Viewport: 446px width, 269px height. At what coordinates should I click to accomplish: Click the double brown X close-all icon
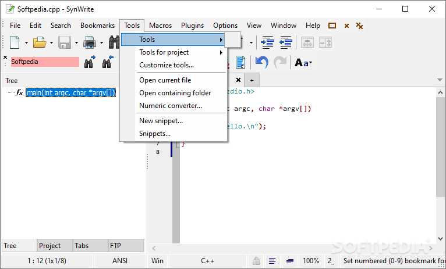(x=359, y=26)
